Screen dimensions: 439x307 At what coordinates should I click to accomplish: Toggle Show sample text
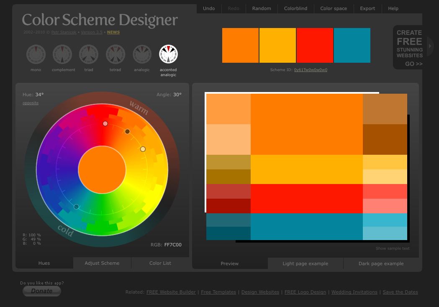[x=393, y=248]
